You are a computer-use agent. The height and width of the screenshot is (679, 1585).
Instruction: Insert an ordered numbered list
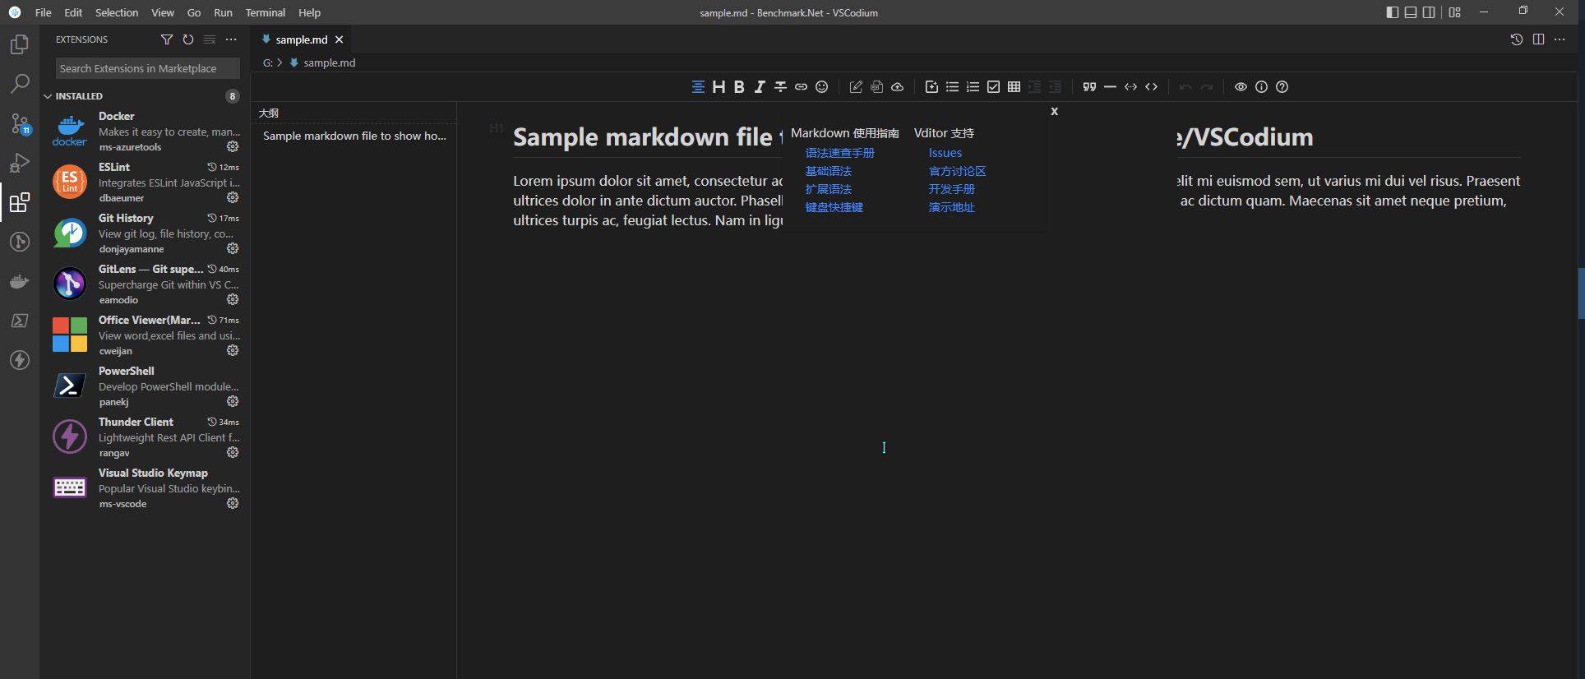coord(973,87)
